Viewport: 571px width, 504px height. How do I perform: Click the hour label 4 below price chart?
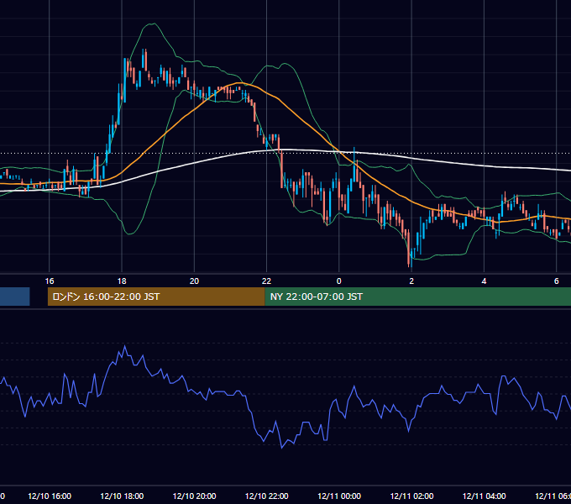484,281
